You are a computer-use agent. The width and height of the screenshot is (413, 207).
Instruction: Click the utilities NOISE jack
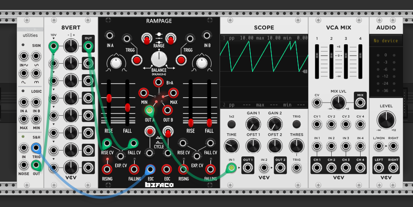(23, 165)
